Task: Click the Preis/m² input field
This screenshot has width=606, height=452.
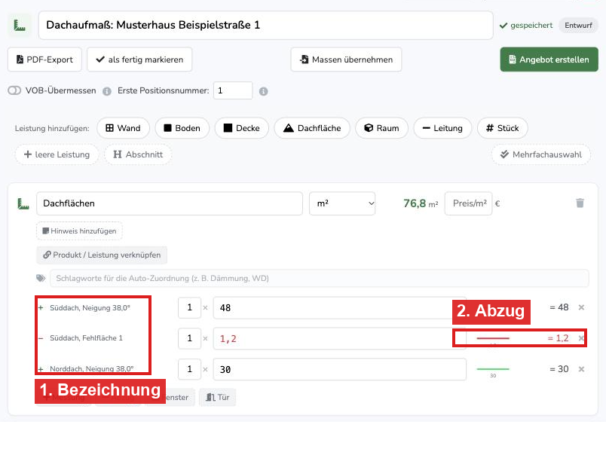Action: tap(468, 203)
